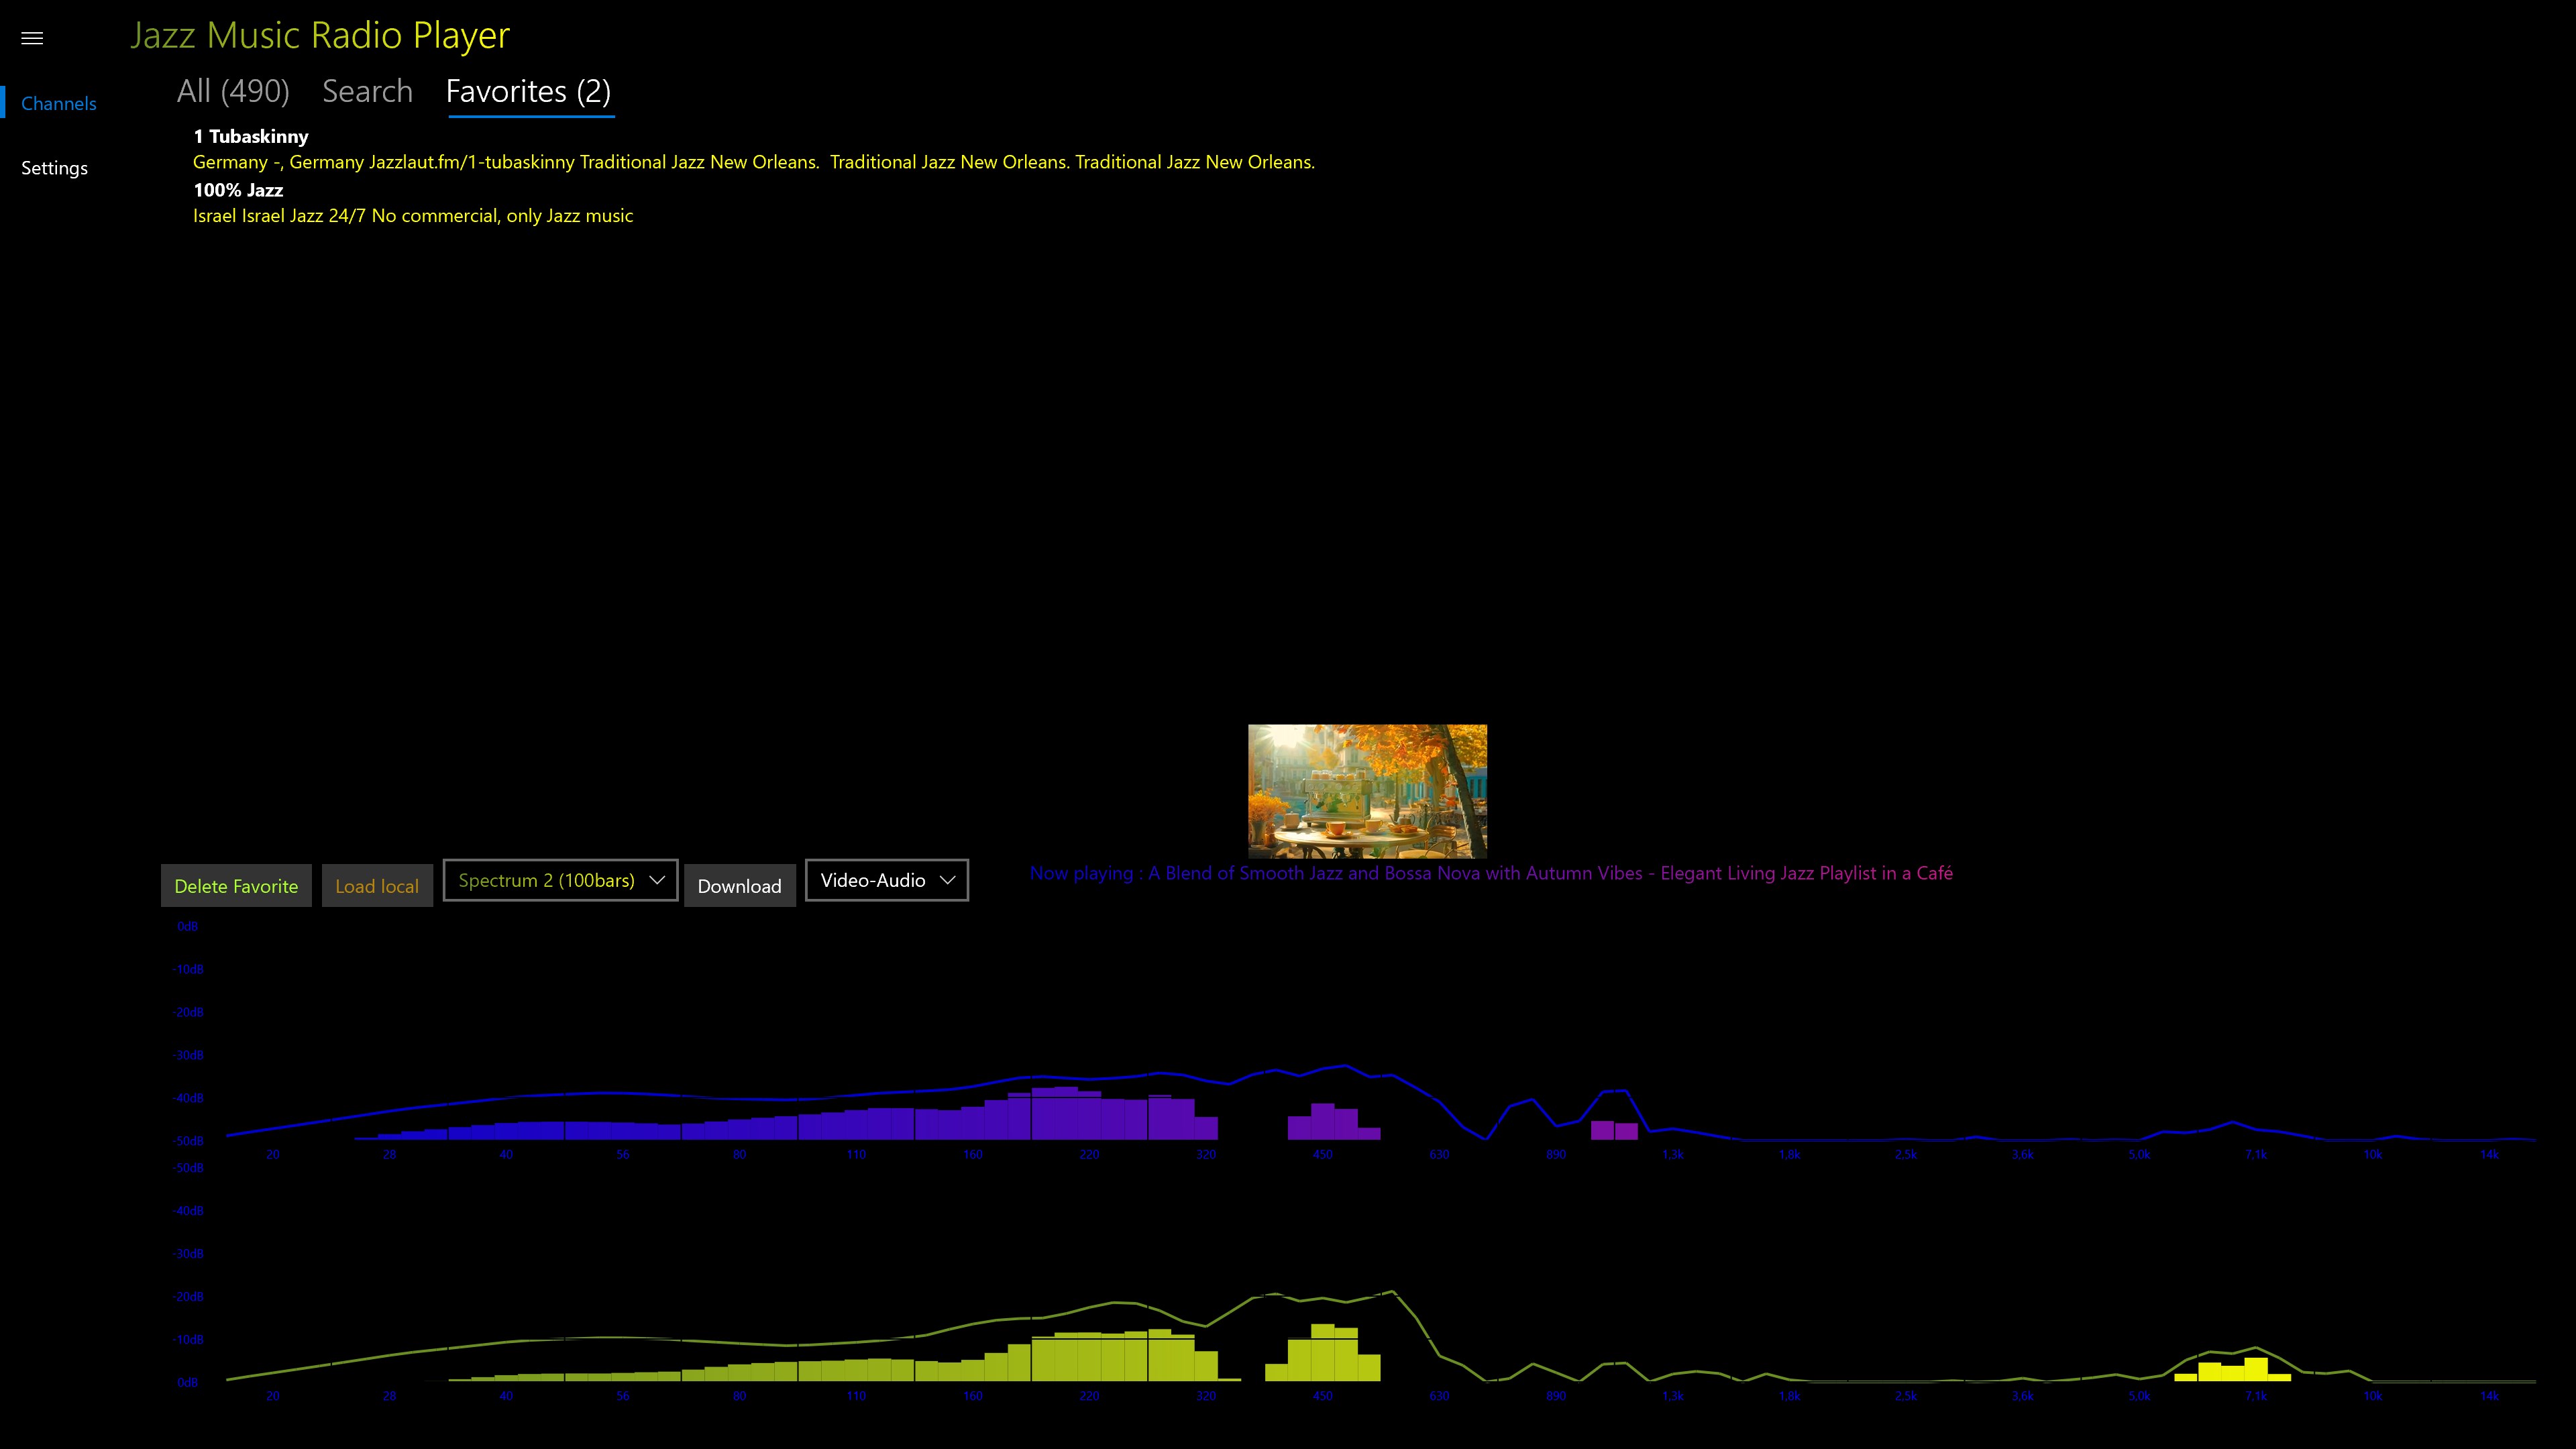Click the autumn café video thumbnail

pyautogui.click(x=1367, y=790)
